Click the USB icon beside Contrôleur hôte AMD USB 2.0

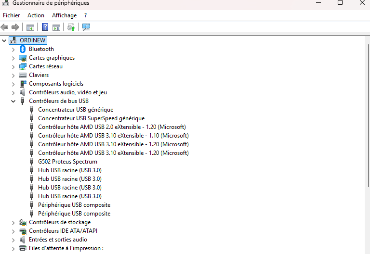pyautogui.click(x=31, y=127)
